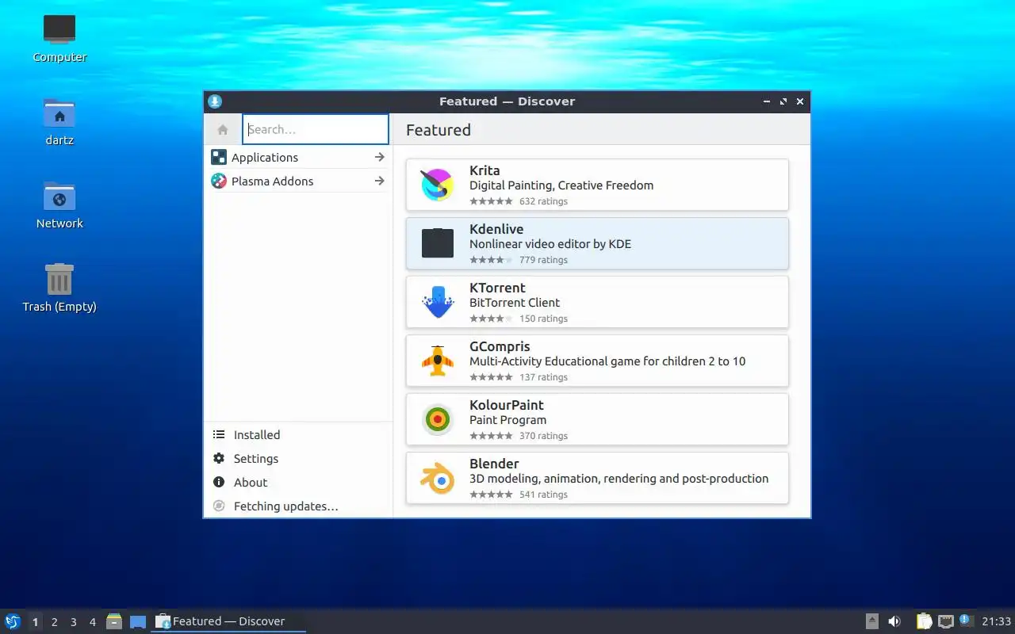Screen dimensions: 1015x634
Task: Click the Installed list icon
Action: tap(219, 434)
